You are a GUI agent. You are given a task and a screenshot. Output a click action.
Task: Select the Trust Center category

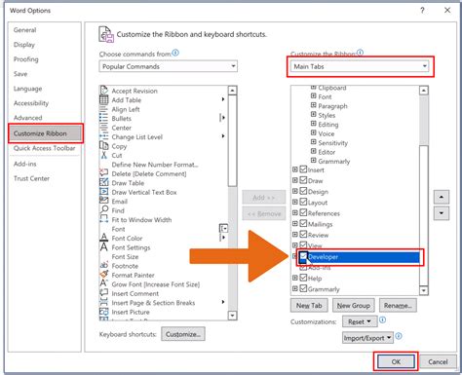(31, 178)
